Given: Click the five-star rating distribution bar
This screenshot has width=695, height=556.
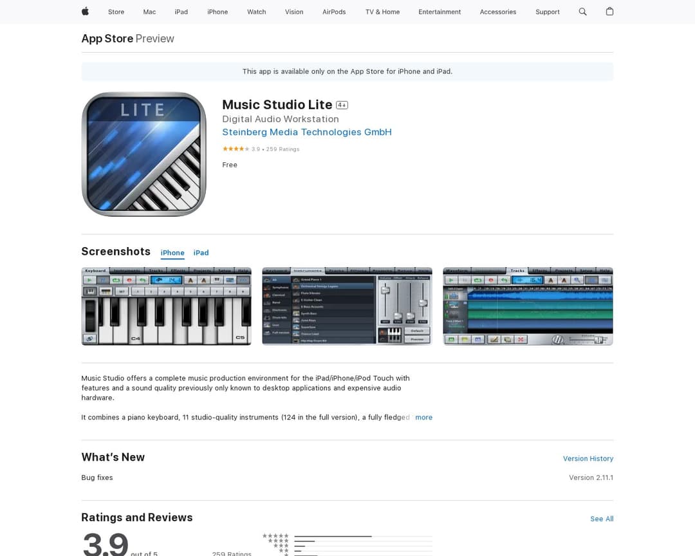Looking at the screenshot, I should point(363,536).
